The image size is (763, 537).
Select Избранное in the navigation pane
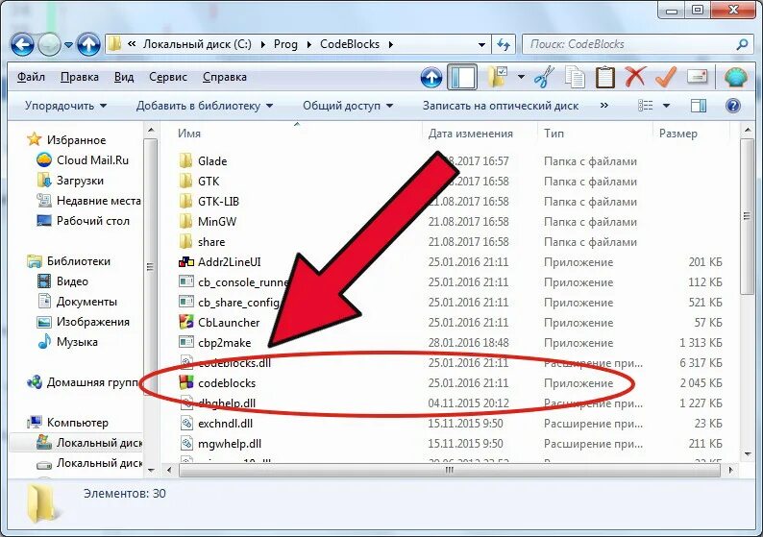[66, 140]
